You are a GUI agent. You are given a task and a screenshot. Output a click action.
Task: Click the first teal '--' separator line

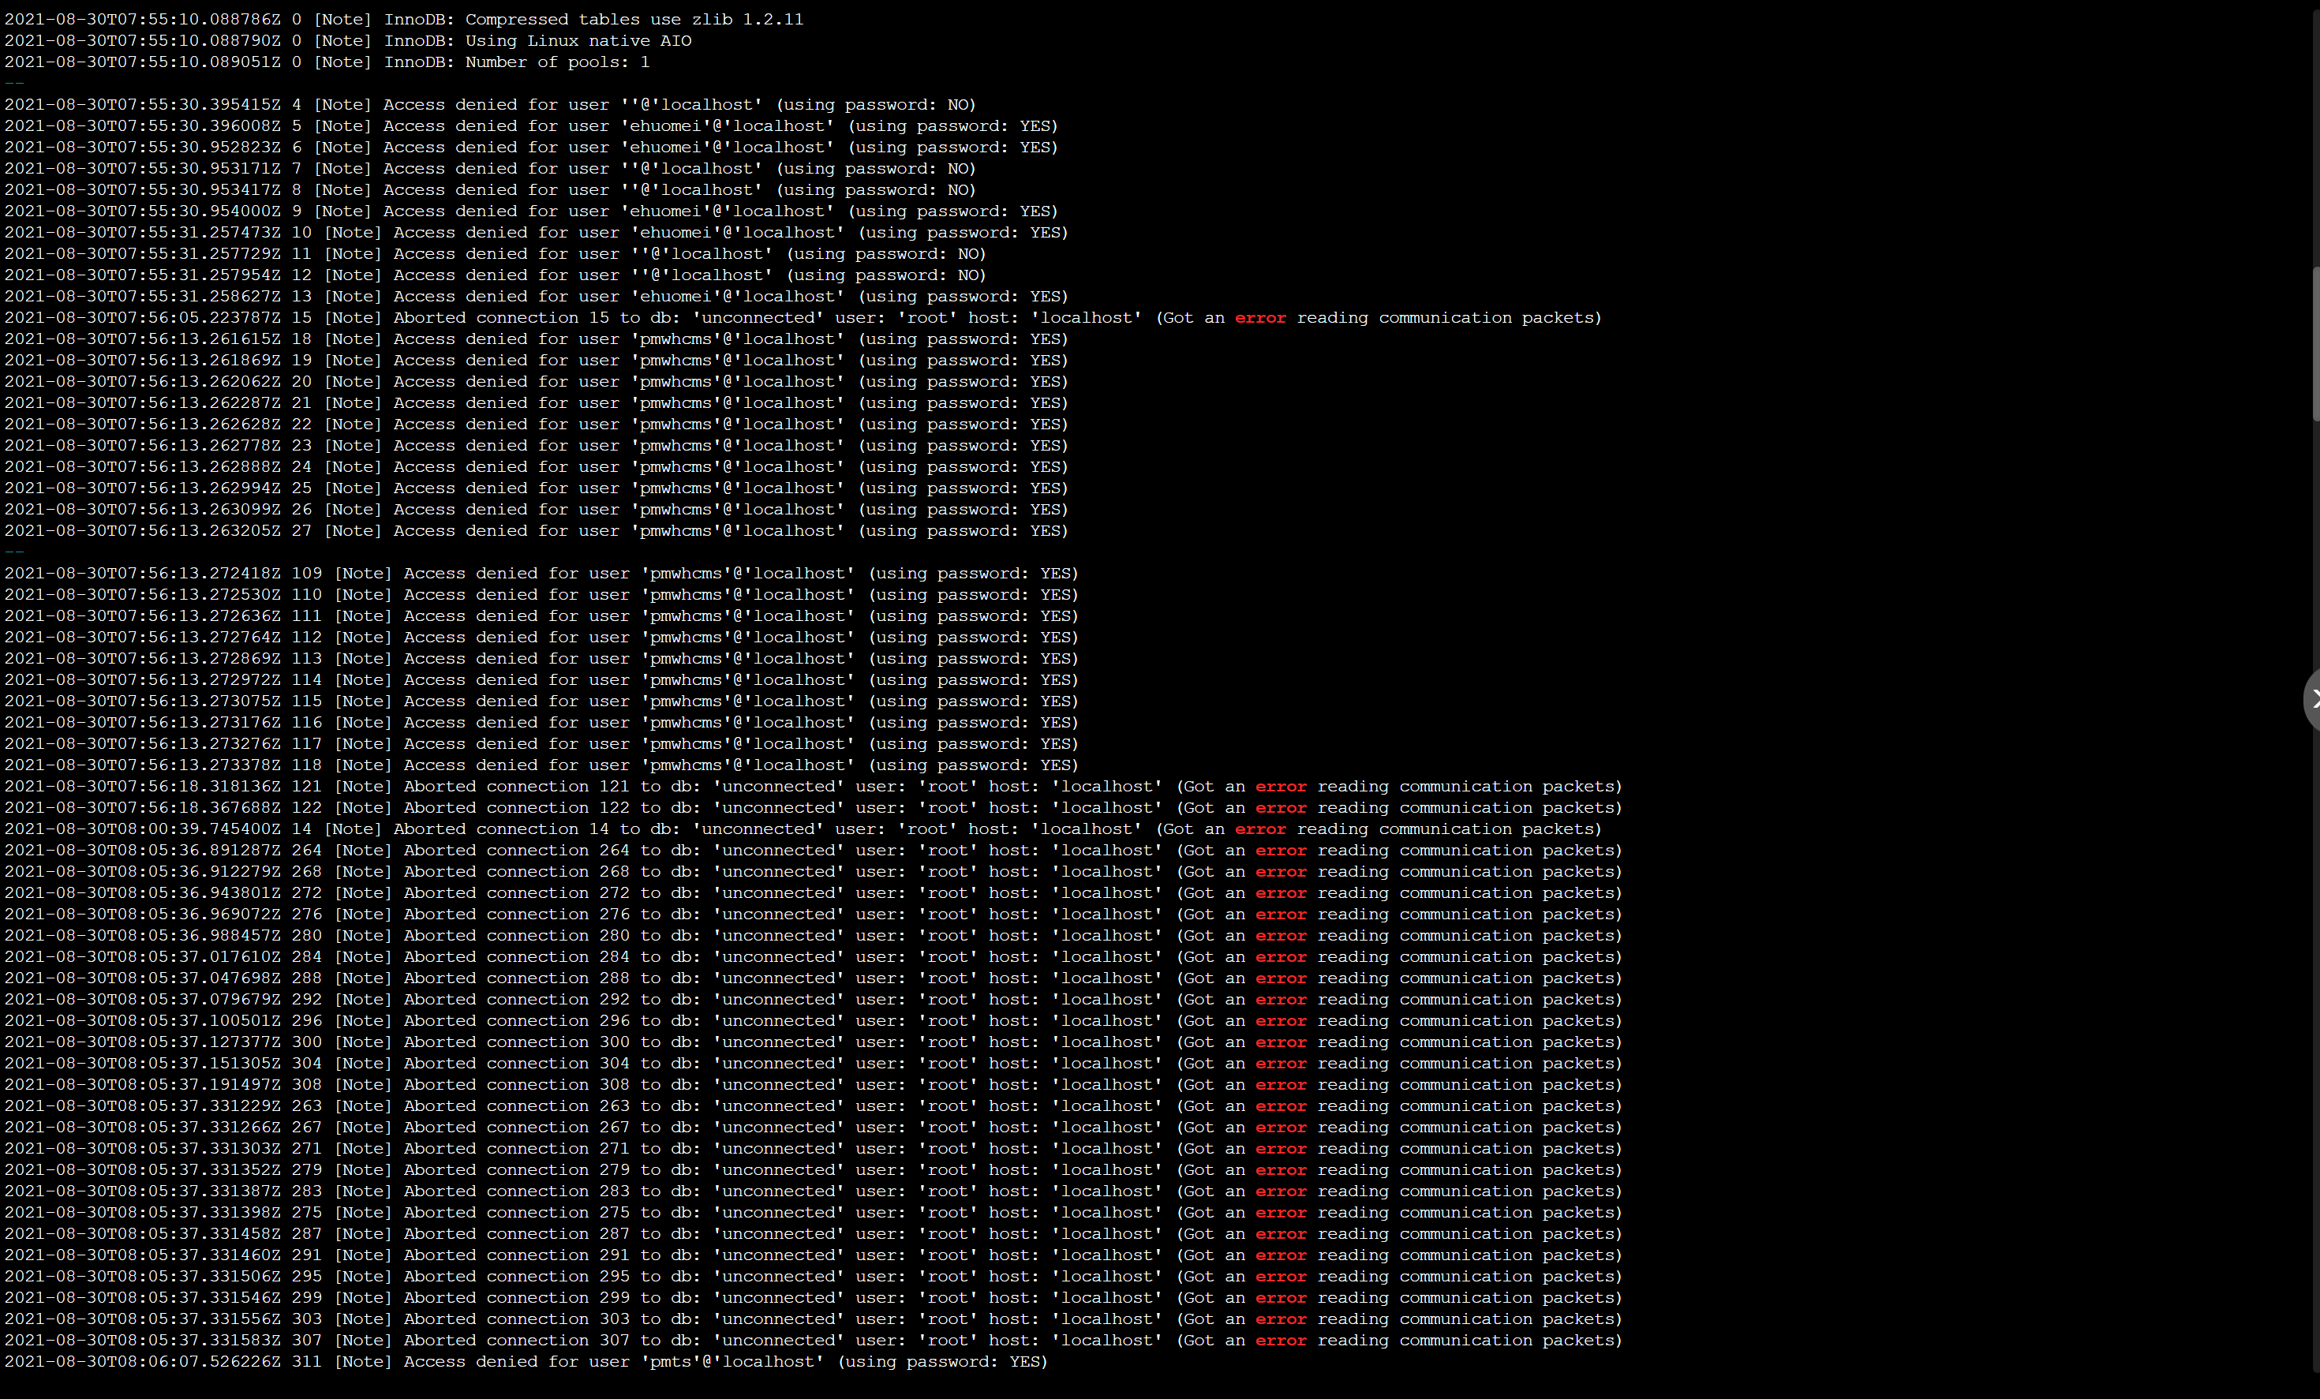pyautogui.click(x=14, y=83)
